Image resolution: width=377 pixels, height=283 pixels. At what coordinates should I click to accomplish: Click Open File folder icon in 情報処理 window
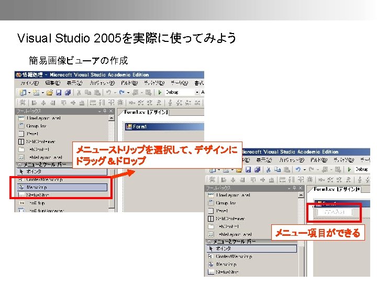tap(50, 92)
